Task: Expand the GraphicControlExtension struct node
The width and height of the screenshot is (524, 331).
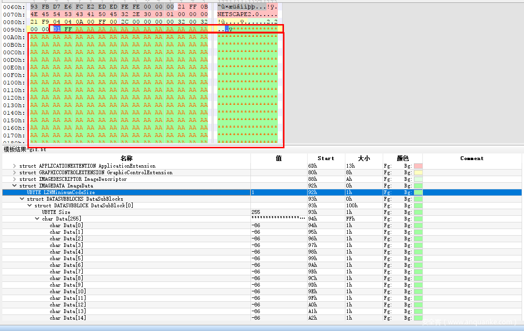Action: coord(14,172)
